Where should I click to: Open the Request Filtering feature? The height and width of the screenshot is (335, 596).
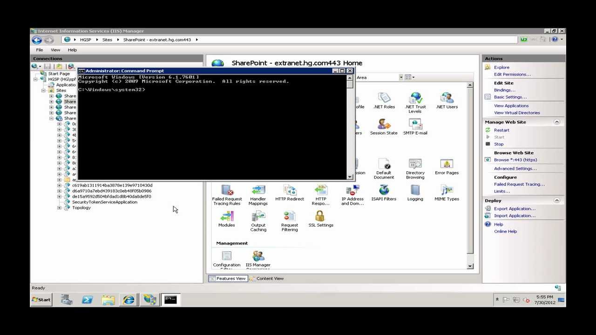pyautogui.click(x=290, y=221)
